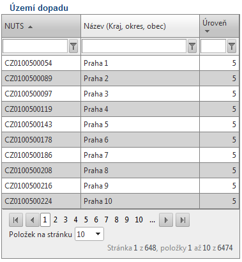This screenshot has height=262, width=242.
Task: Go to the first page of results
Action: pyautogui.click(x=16, y=220)
